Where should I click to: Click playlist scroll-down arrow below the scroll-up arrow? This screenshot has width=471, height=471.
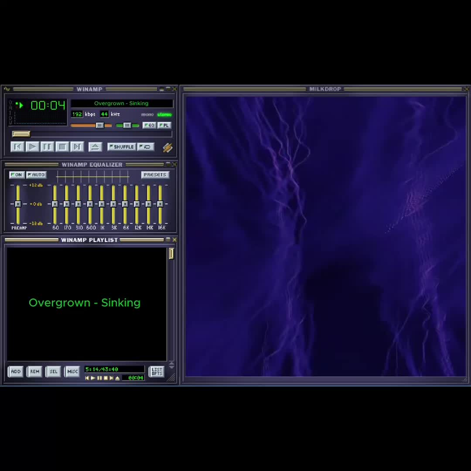[x=171, y=367]
